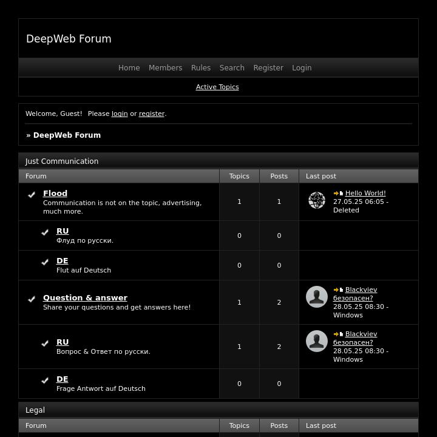The width and height of the screenshot is (437, 437).
Task: Click the status icon for Frage Antwort DE
Action: coord(45,381)
